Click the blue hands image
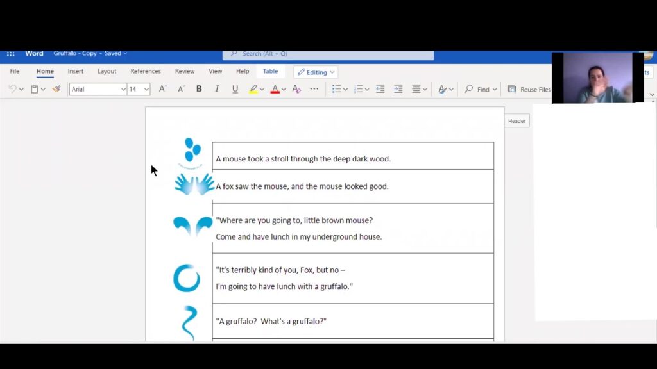The width and height of the screenshot is (657, 369). tap(194, 184)
